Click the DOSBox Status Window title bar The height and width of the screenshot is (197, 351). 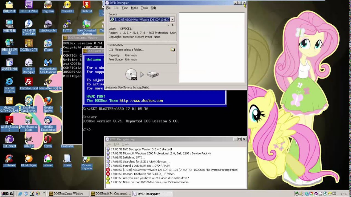pos(83,38)
